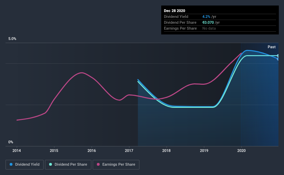Click the tooltip 'Earnings Per Share' row label
The height and width of the screenshot is (175, 284).
[180, 28]
